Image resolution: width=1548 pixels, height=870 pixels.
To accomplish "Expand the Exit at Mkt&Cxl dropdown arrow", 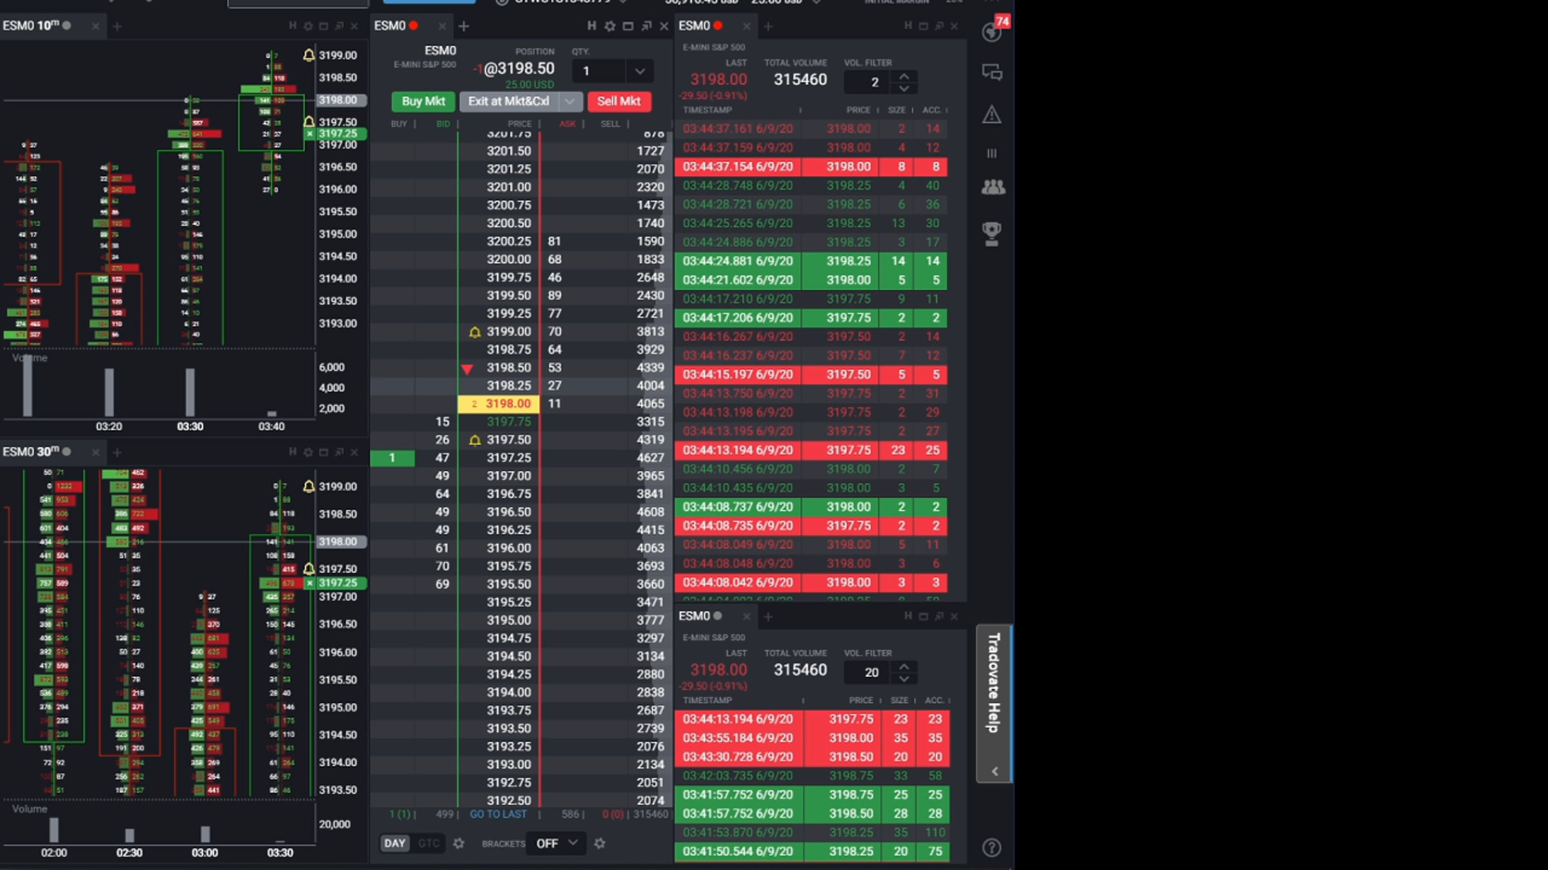I will click(x=570, y=101).
